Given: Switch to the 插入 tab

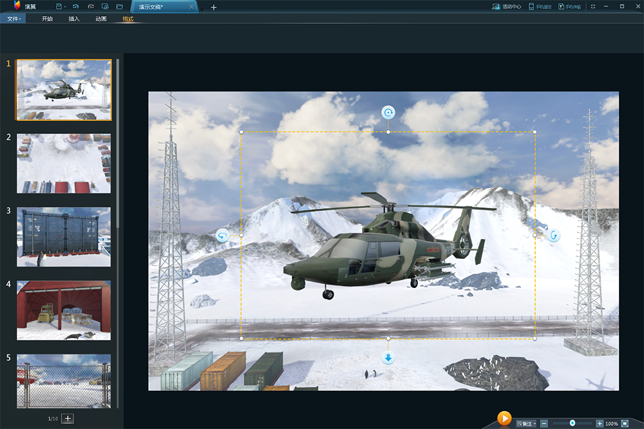Looking at the screenshot, I should tap(74, 19).
